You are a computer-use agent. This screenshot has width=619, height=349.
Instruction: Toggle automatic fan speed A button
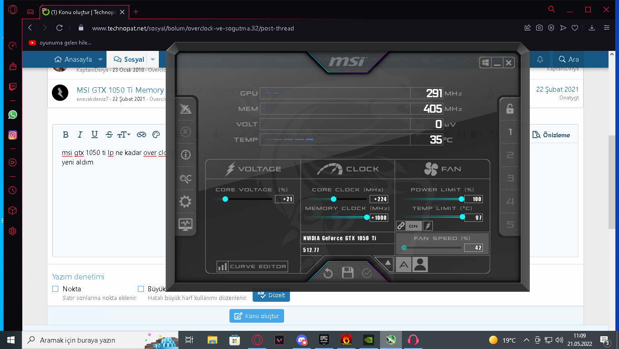tap(404, 265)
